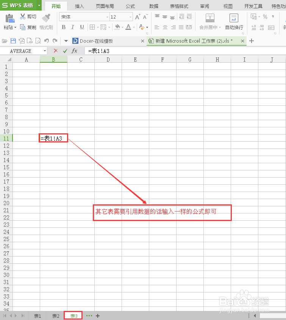Click Print Preview icon
This screenshot has height=320, width=286.
(x=38, y=41)
